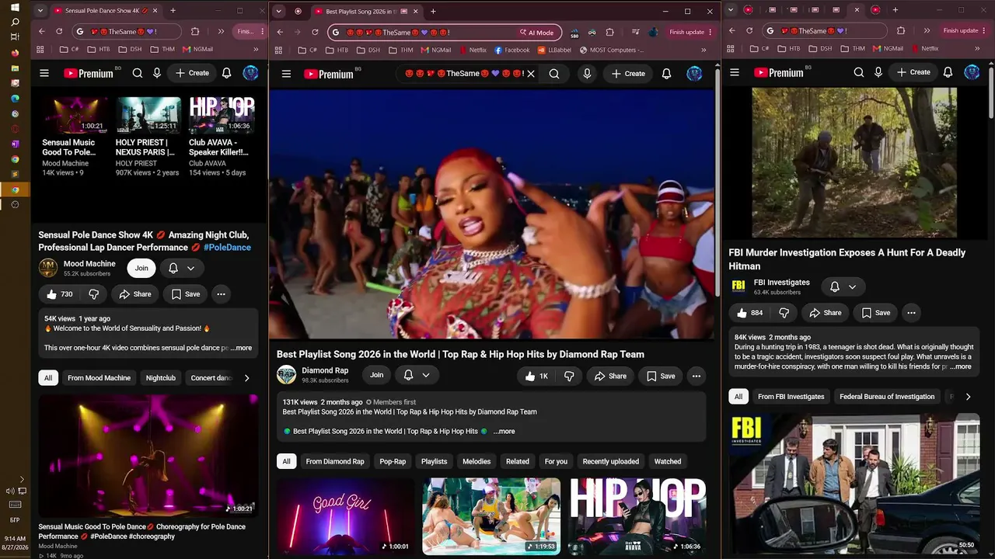Expand pole dance video description with ...more
This screenshot has height=559, width=995.
[242, 348]
